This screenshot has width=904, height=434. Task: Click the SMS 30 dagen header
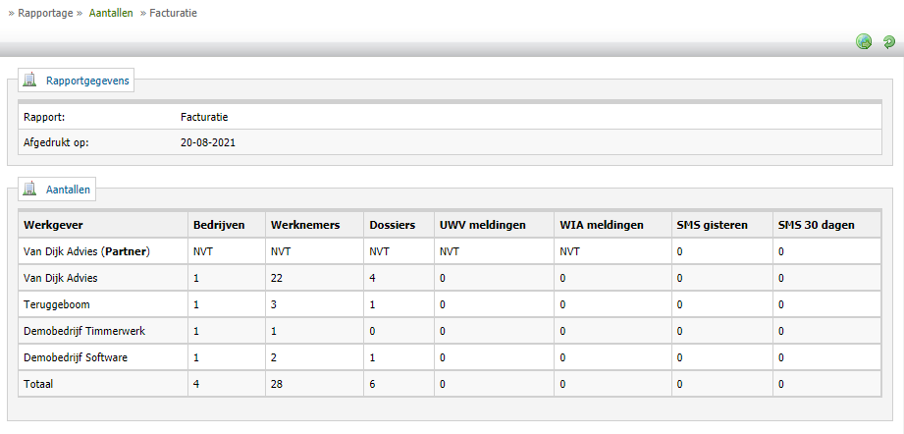(816, 225)
